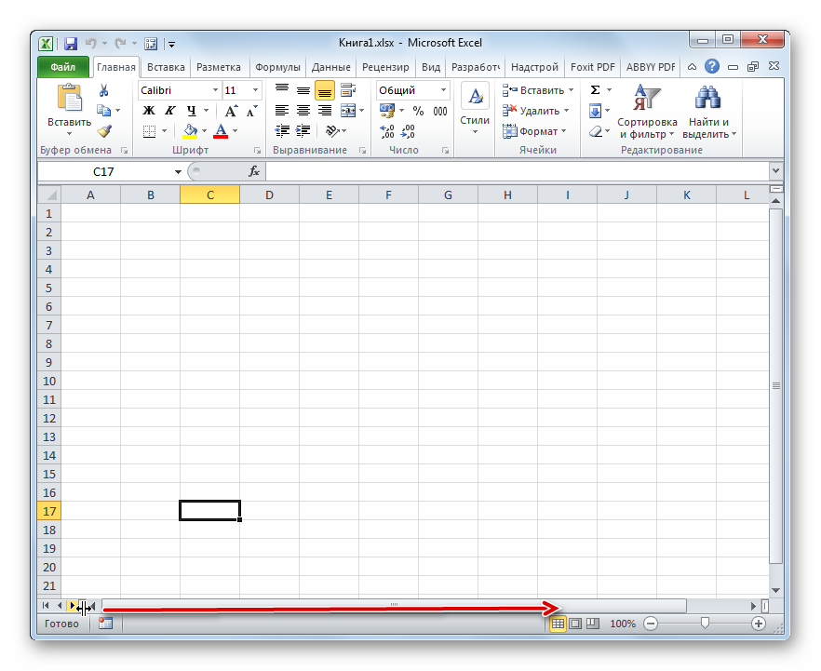This screenshot has width=821, height=671.
Task: Switch to Page Layout view in status bar
Action: click(575, 624)
